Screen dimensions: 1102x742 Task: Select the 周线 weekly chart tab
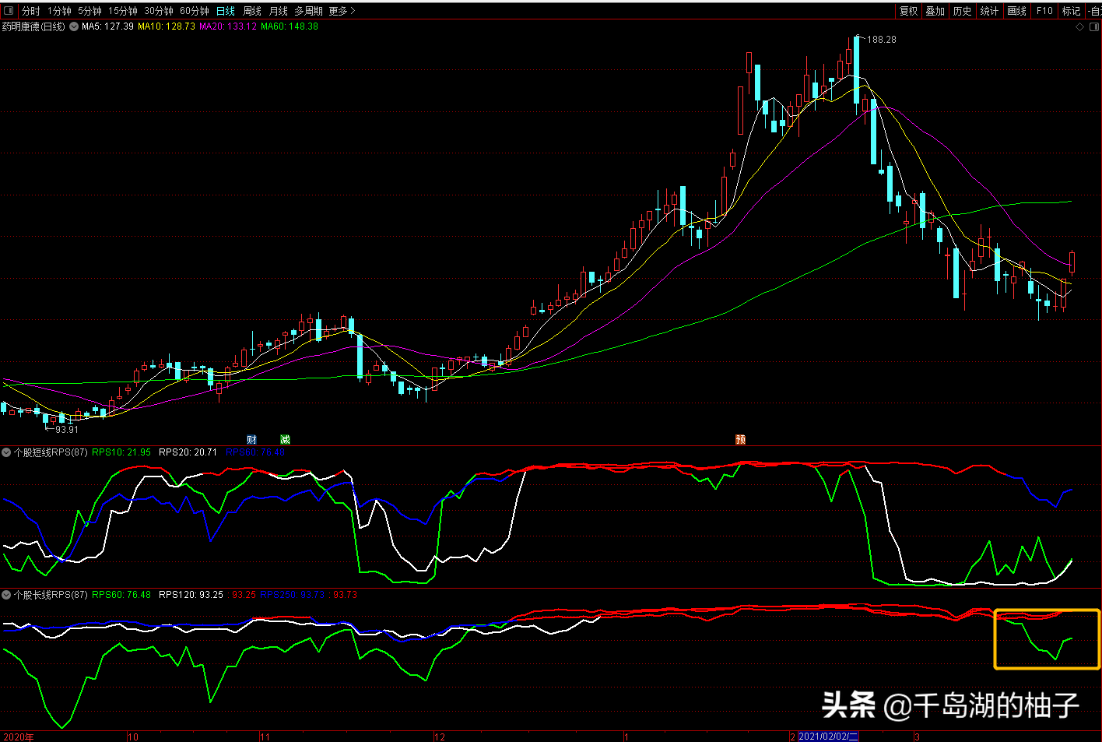click(x=252, y=11)
